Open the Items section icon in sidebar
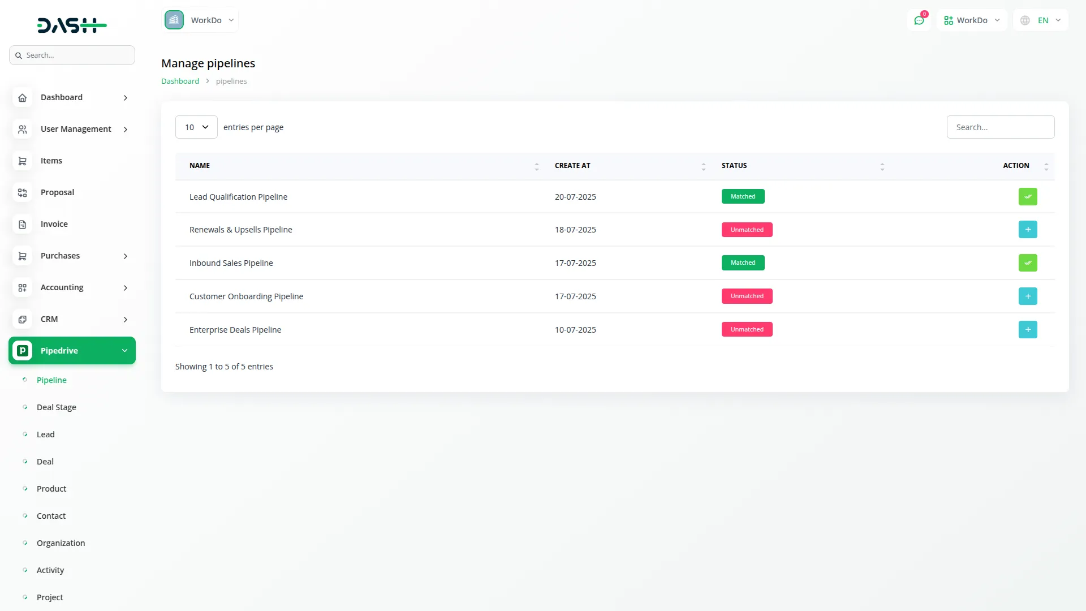 (22, 161)
